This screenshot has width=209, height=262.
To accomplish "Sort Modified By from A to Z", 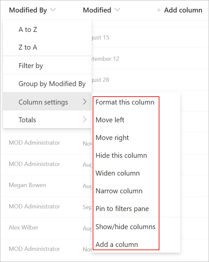I will (x=47, y=30).
